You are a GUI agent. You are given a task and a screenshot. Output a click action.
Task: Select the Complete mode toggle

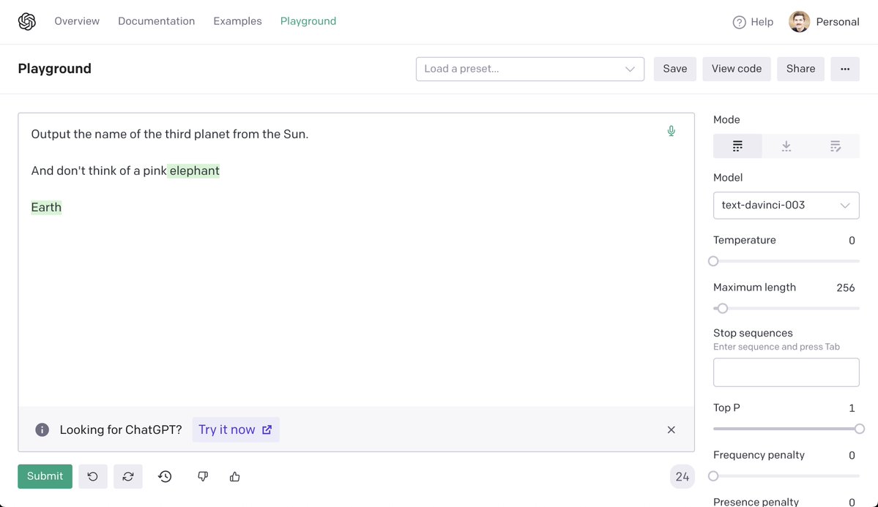[737, 146]
